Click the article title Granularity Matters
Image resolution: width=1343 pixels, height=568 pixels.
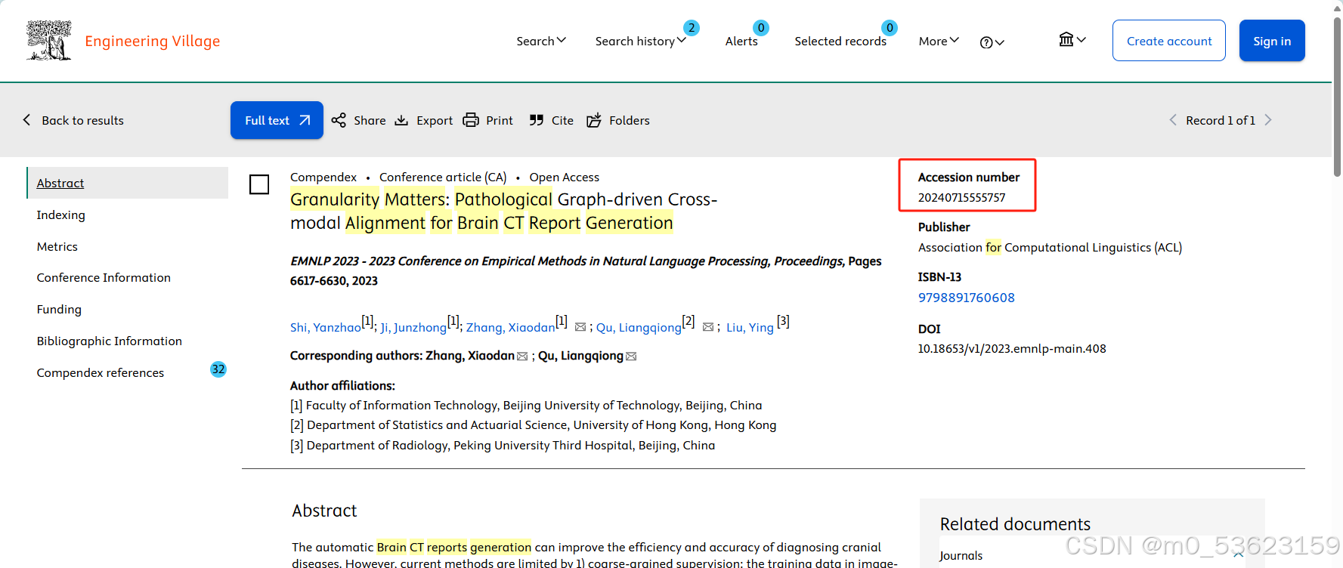[503, 211]
